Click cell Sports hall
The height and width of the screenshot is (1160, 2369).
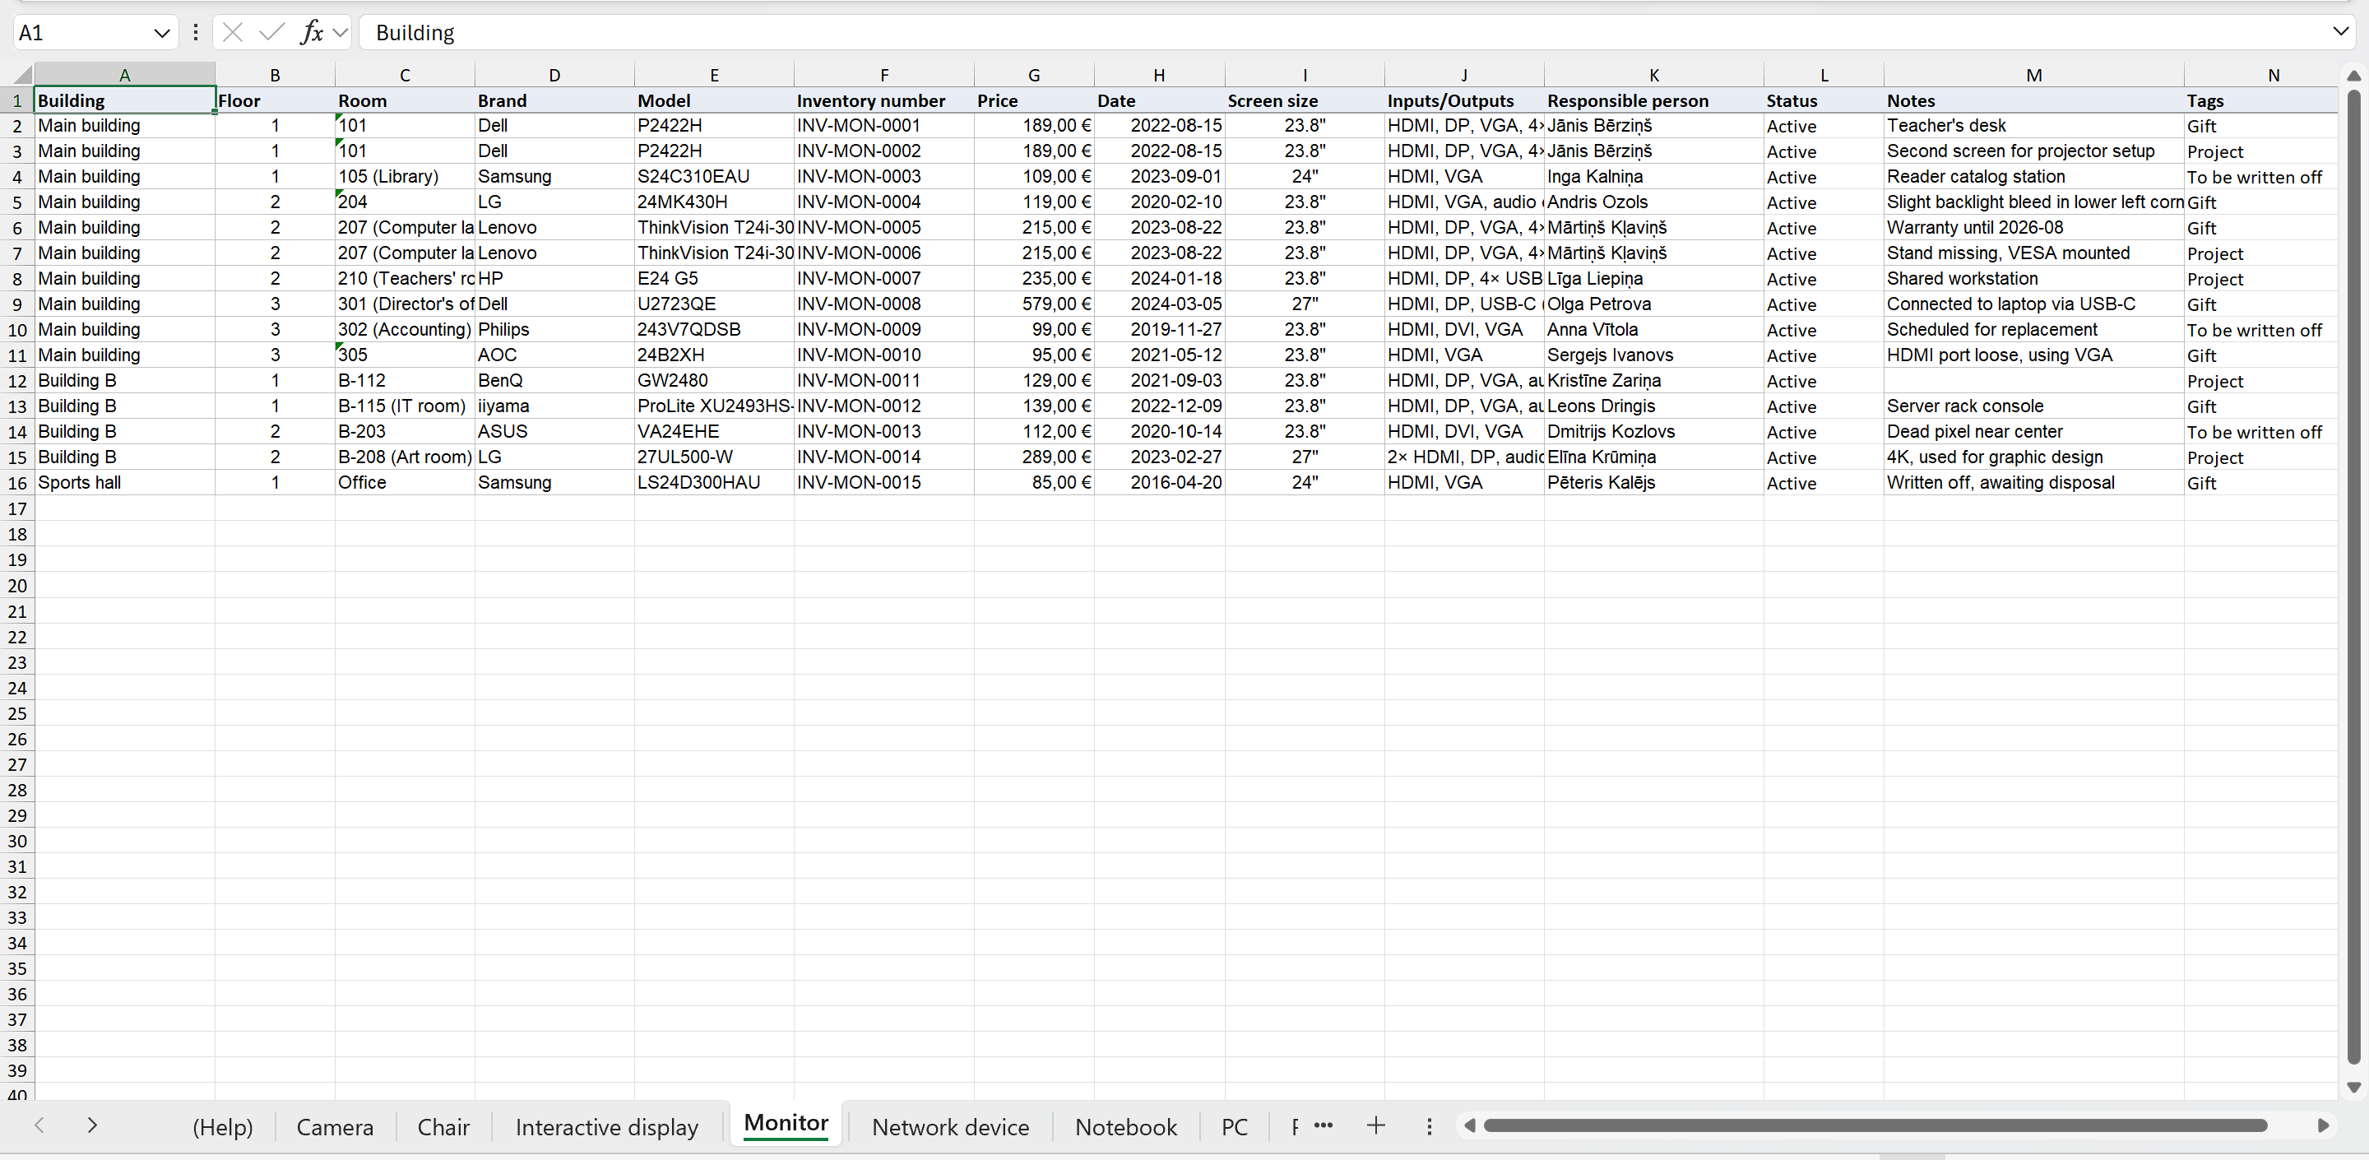pyautogui.click(x=124, y=482)
